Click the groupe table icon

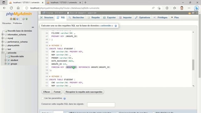click(x=9, y=64)
